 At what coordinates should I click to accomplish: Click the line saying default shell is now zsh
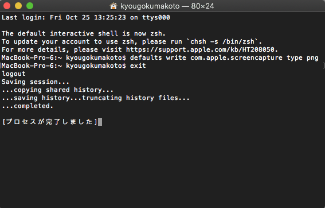tap(84, 33)
